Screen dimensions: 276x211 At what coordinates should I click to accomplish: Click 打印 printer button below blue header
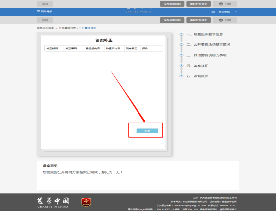point(225,20)
